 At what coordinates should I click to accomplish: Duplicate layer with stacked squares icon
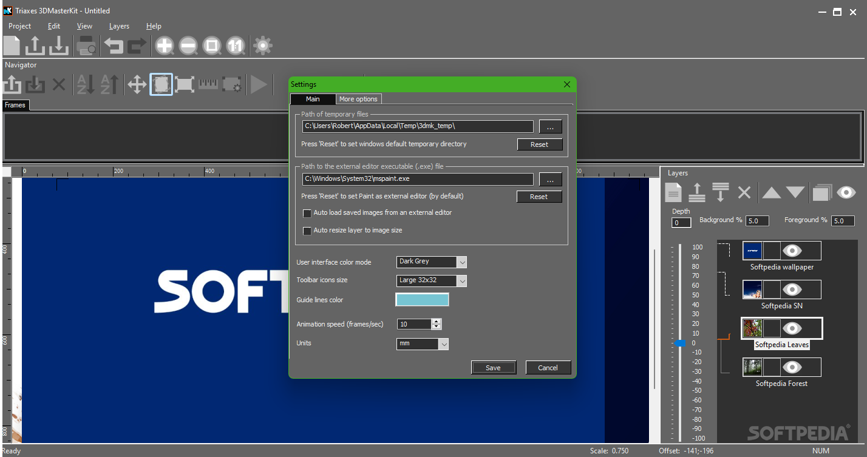pos(822,193)
